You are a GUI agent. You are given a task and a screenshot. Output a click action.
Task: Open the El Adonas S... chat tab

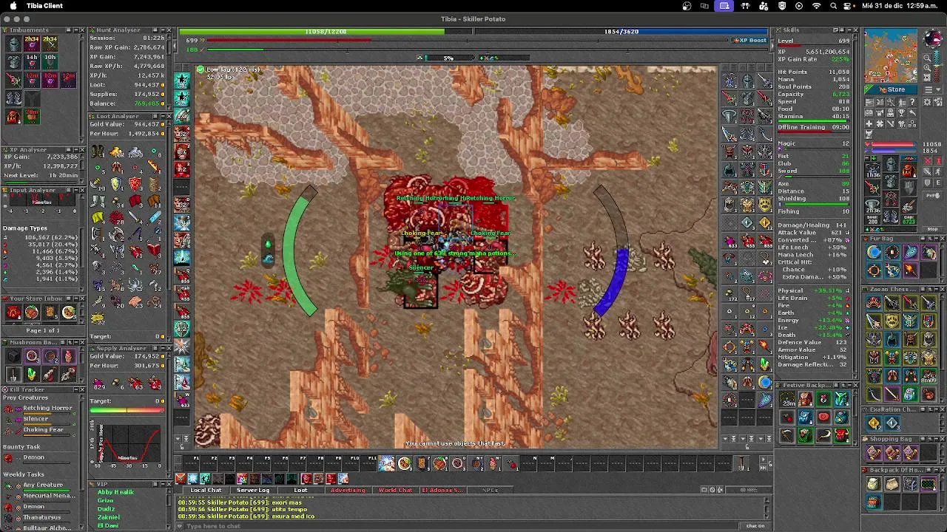click(442, 490)
